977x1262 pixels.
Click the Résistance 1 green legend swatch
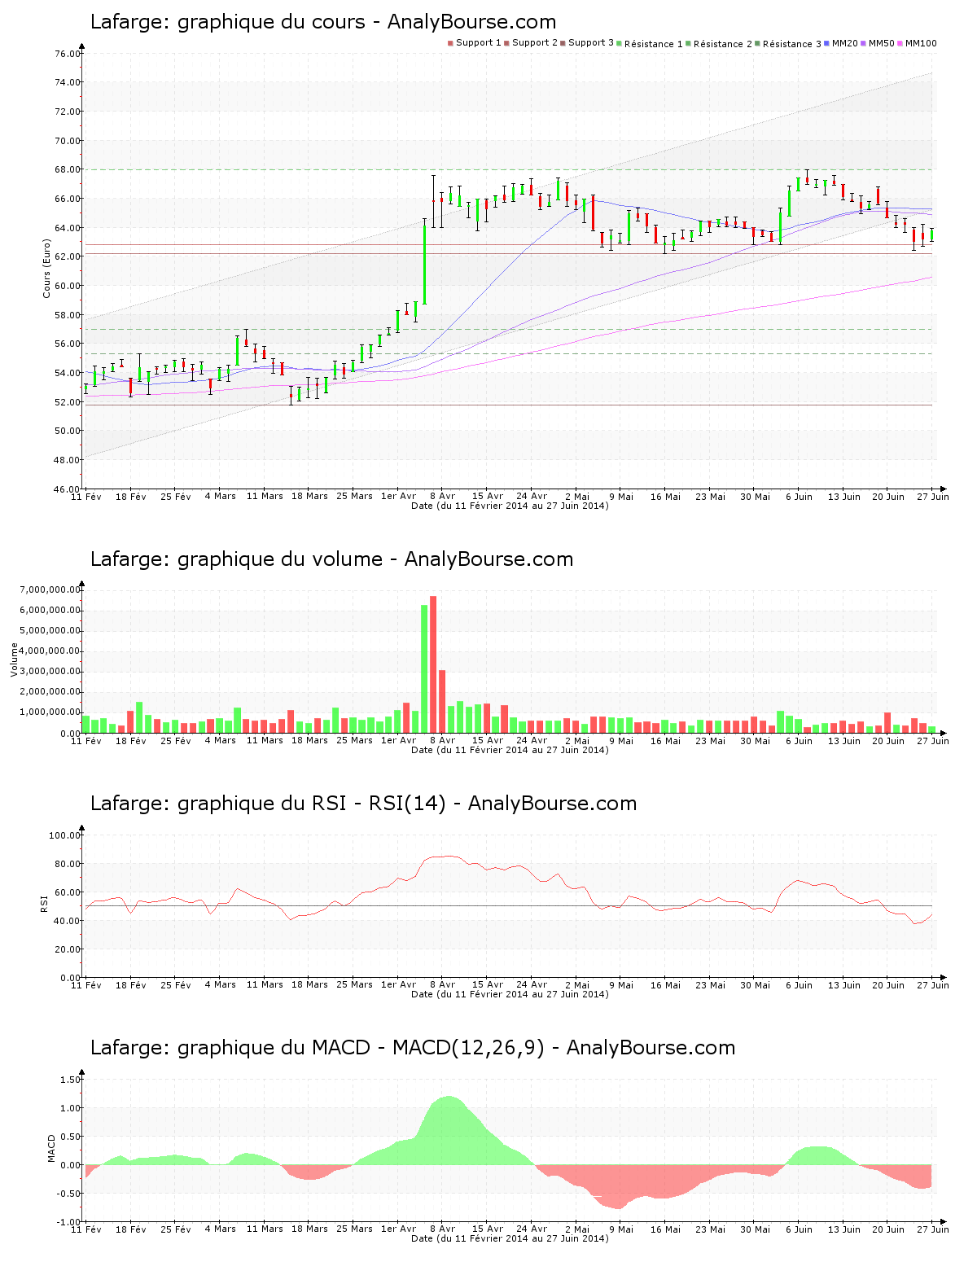coord(619,43)
